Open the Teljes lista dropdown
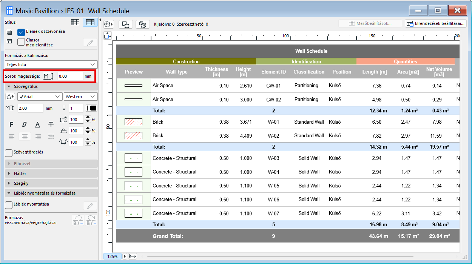The width and height of the screenshot is (472, 264). point(51,64)
